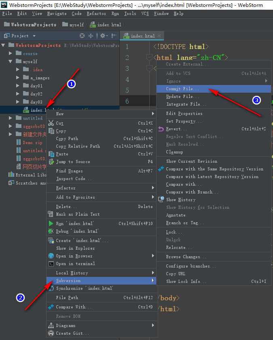Click the Open in terminal icon

pyautogui.click(x=51, y=263)
